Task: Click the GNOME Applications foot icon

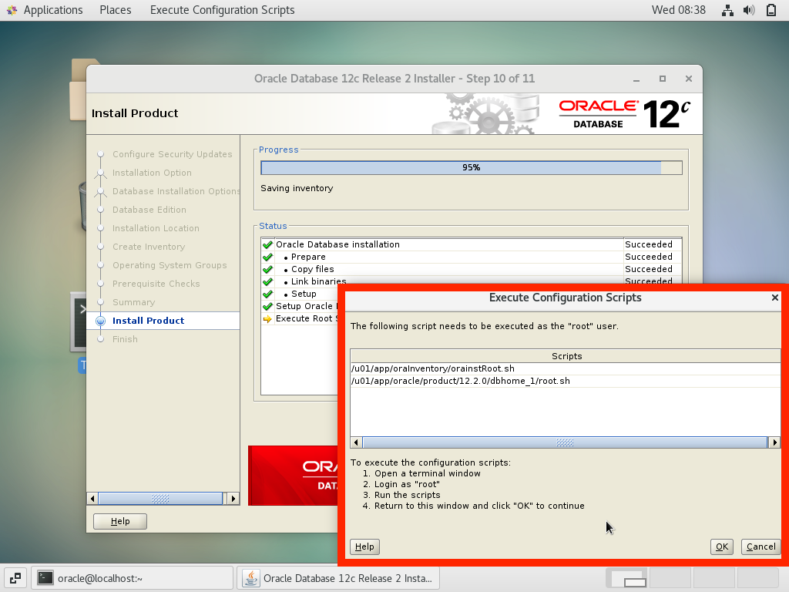Action: (12, 10)
